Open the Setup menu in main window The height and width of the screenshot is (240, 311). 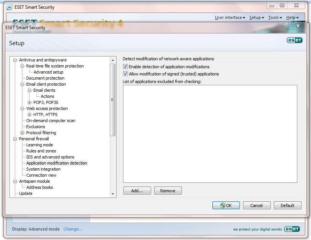[x=257, y=17]
